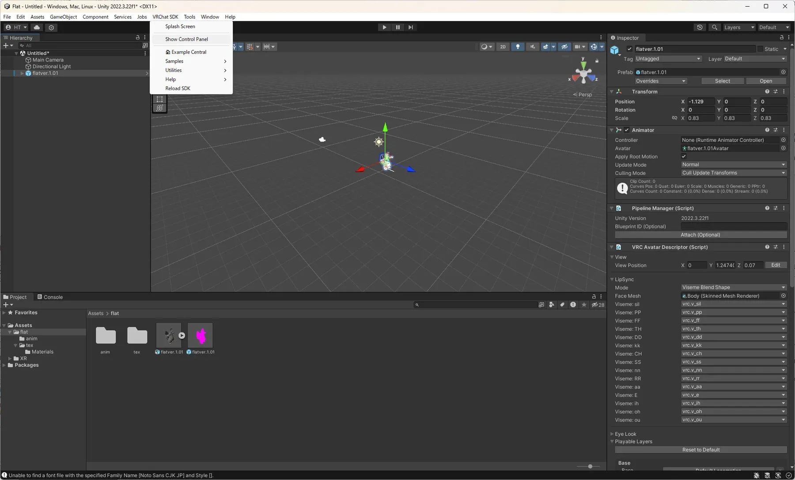Image resolution: width=795 pixels, height=480 pixels.
Task: Click Reset to Default button
Action: click(x=700, y=450)
